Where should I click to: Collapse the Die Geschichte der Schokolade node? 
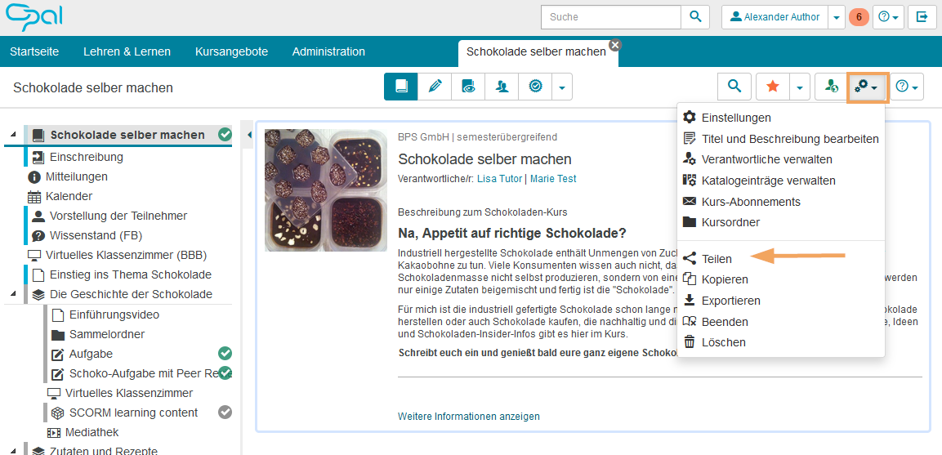pyautogui.click(x=14, y=294)
